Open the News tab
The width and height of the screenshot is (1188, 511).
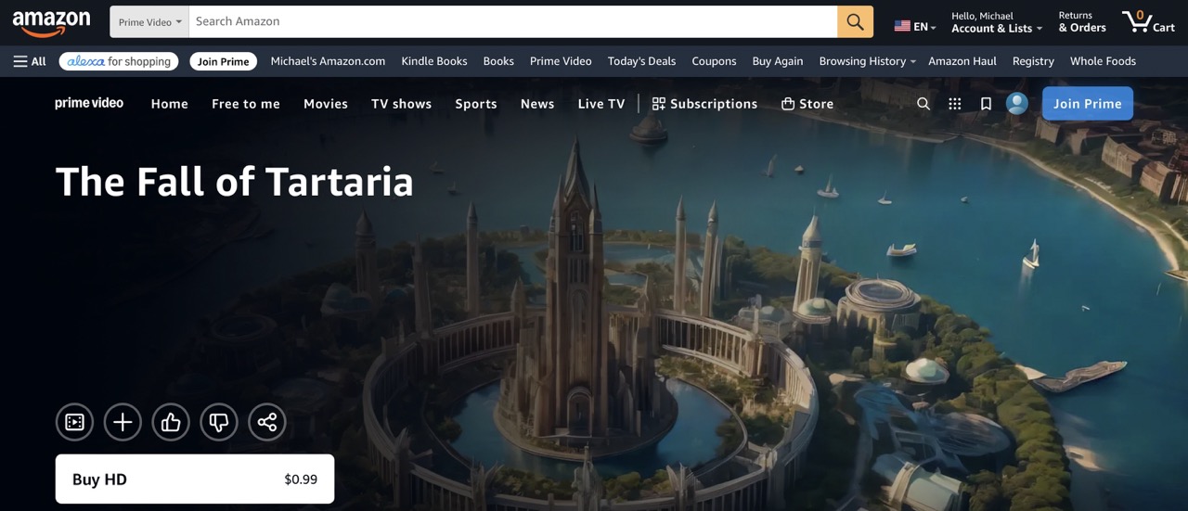[x=537, y=104]
